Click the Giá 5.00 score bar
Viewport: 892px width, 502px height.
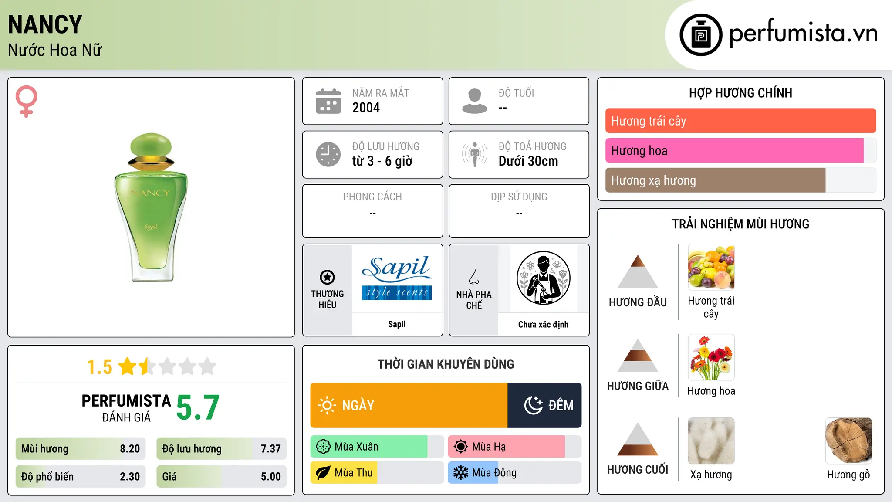(x=221, y=477)
